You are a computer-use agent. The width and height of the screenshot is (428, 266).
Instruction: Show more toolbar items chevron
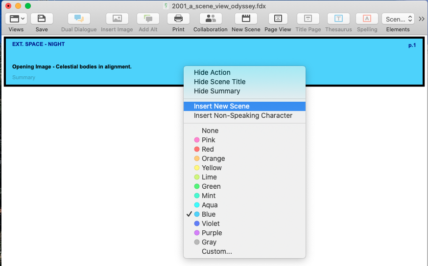coord(422,19)
